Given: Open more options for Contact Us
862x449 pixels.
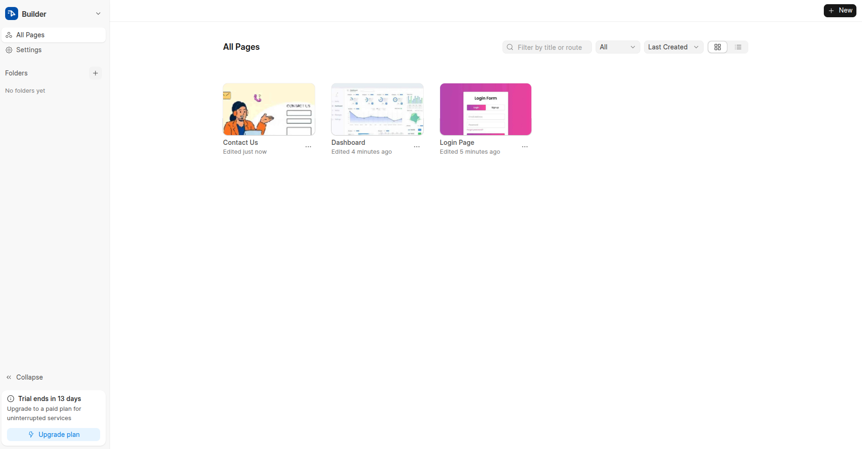Looking at the screenshot, I should (x=308, y=147).
